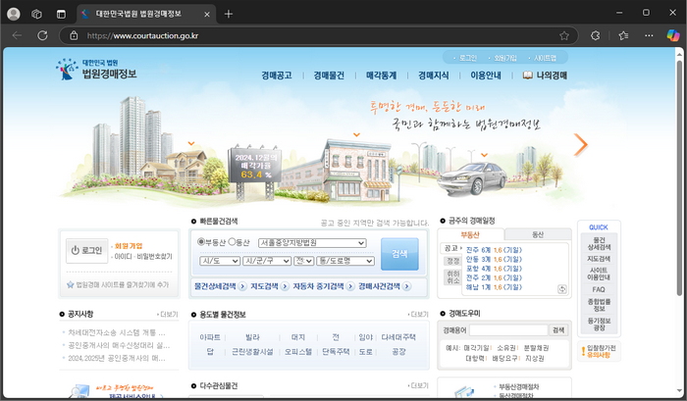Select the 아파트 property type link
Viewport: 687px width, 401px height.
click(x=210, y=336)
